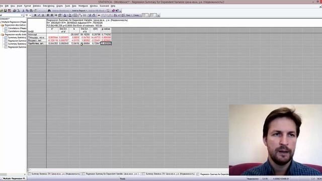The height and width of the screenshot is (181, 322).
Task: Open the Format menu
Action: pos(27,6)
